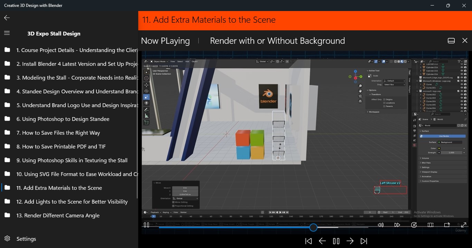Open the mini-player view in the video header
This screenshot has width=472, height=248.
coord(451,40)
